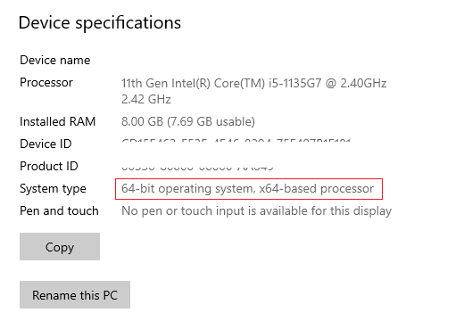Click the Device ID label
Screen dimensions: 464x321
coord(46,144)
